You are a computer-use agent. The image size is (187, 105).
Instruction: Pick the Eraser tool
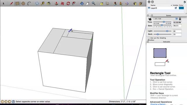(37, 3)
